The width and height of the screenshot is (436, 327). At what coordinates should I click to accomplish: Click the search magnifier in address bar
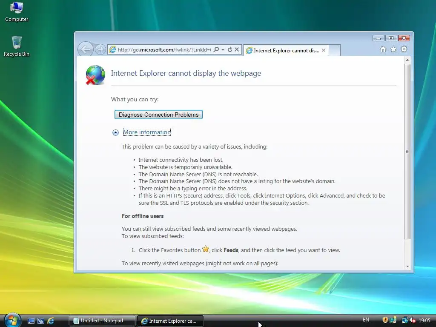pos(216,49)
